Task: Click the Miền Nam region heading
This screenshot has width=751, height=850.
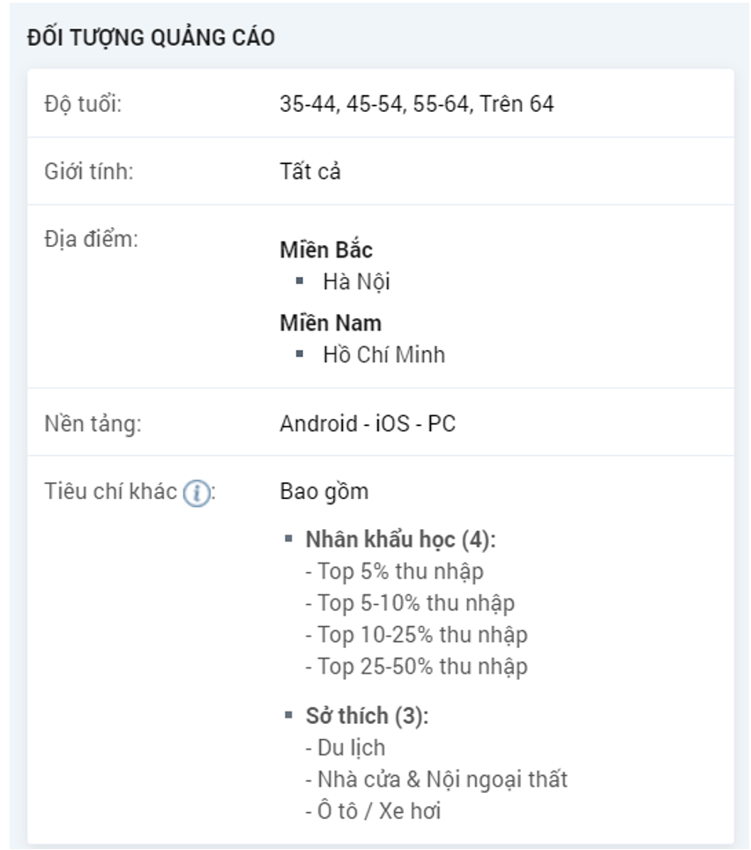Action: coord(331,323)
